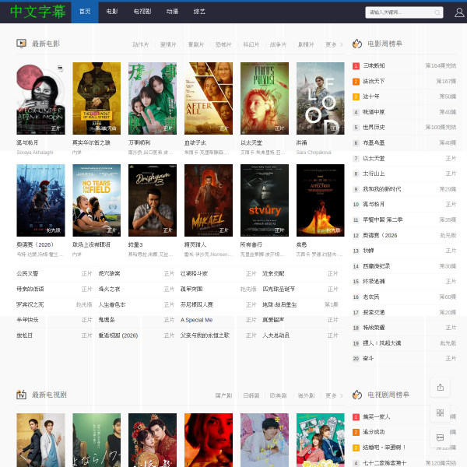Open the 电影 nav tab
This screenshot has width=467, height=467.
[x=112, y=12]
